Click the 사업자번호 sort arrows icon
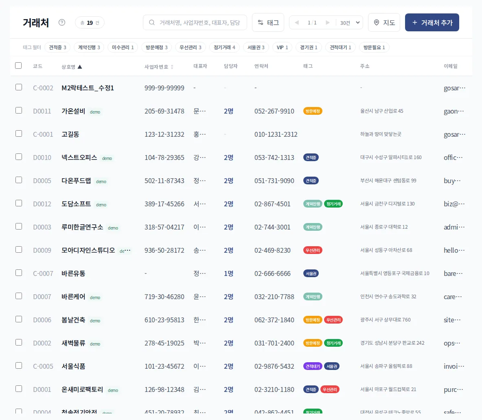Image resolution: width=482 pixels, height=420 pixels. pyautogui.click(x=172, y=67)
